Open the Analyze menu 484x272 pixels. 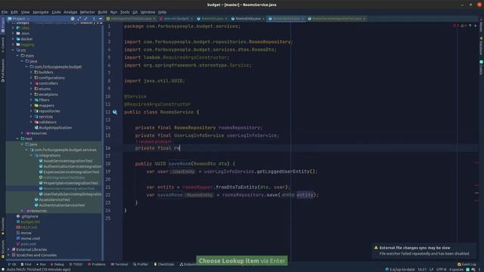(70, 12)
